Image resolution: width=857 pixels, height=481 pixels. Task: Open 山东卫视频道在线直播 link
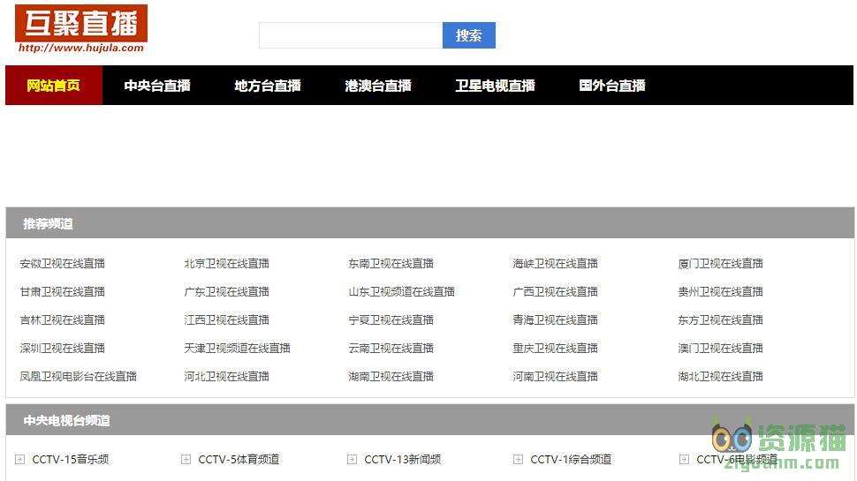402,292
